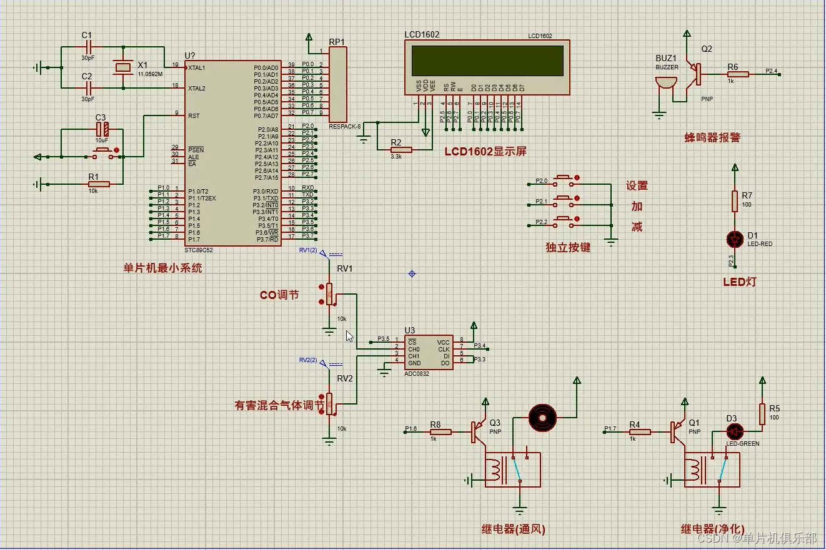Select the RV2 potentiometer body

pyautogui.click(x=330, y=405)
